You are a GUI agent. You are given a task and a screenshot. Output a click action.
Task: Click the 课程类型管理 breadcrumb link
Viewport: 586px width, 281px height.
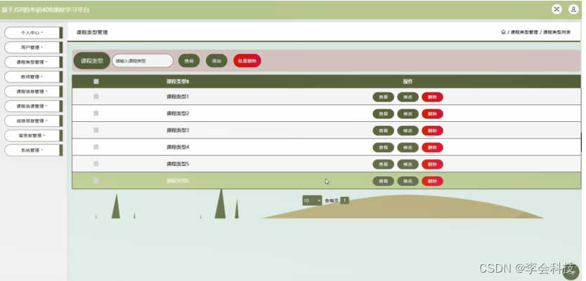(x=524, y=32)
